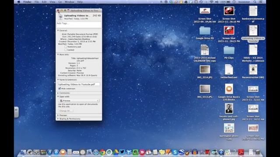Expand the Sharing & Permissions section
The image size is (280, 157).
(58, 119)
